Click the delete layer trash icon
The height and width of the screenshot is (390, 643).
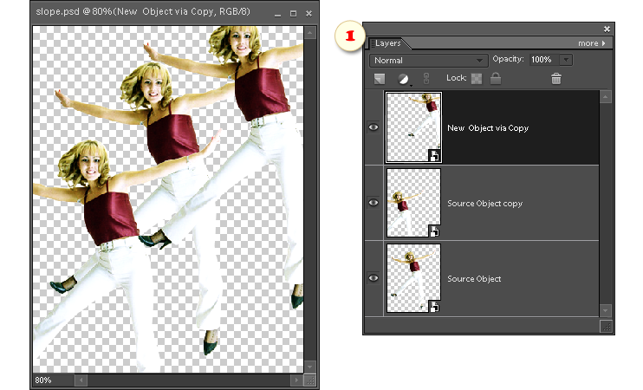[556, 78]
